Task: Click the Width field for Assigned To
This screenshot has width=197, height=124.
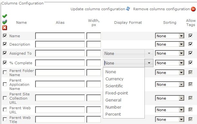Action: 94,53
